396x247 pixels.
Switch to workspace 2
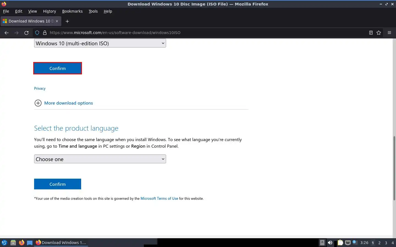coord(380,243)
